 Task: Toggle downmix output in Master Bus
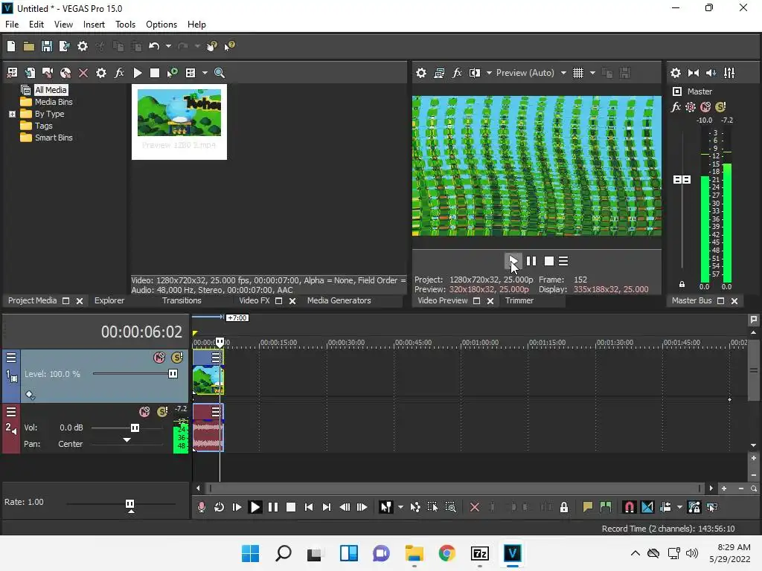(x=694, y=73)
